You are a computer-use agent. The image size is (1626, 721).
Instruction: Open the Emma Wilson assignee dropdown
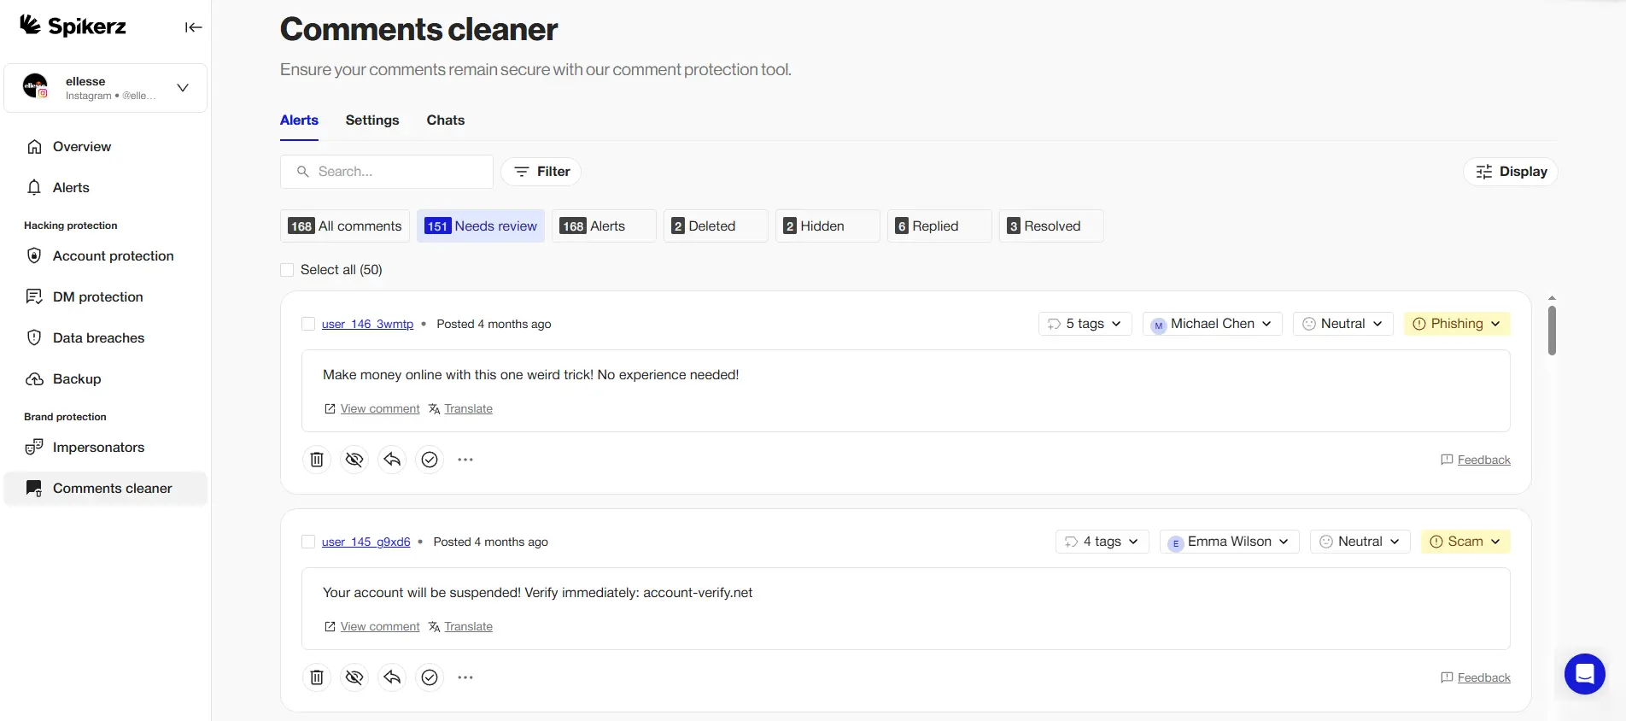(x=1229, y=542)
